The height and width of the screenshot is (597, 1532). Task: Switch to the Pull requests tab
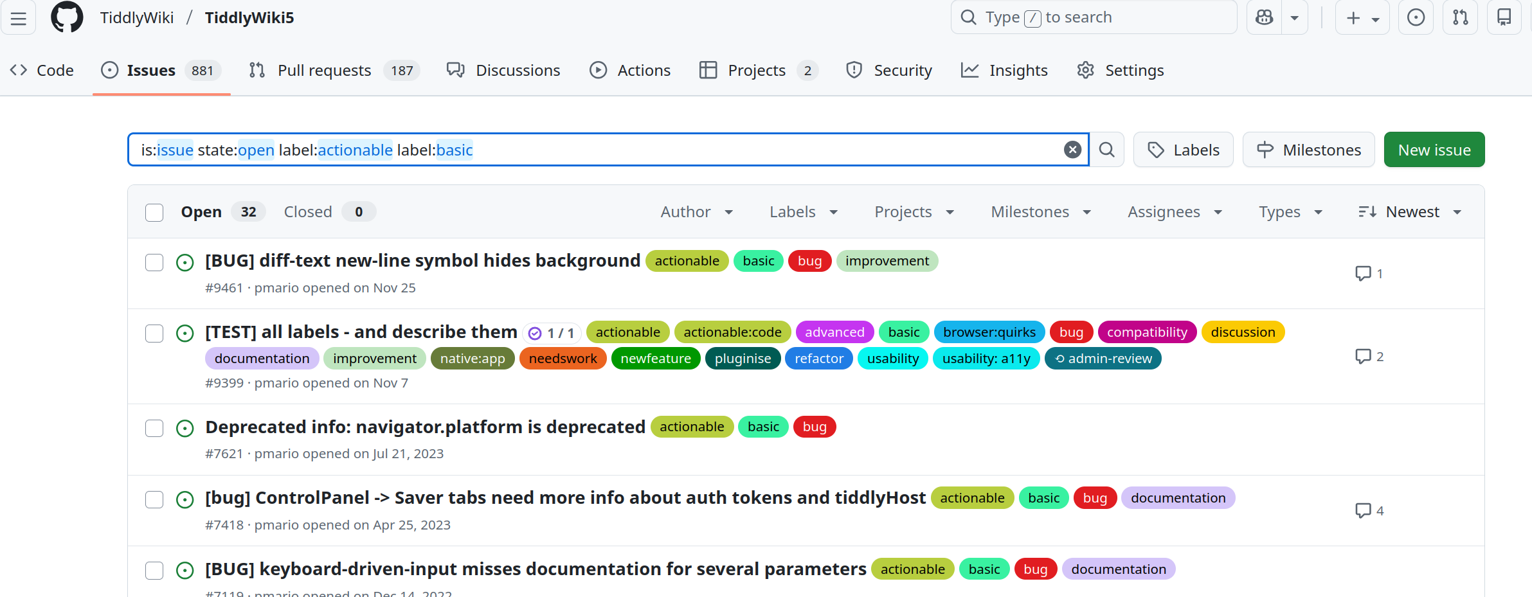[x=324, y=70]
